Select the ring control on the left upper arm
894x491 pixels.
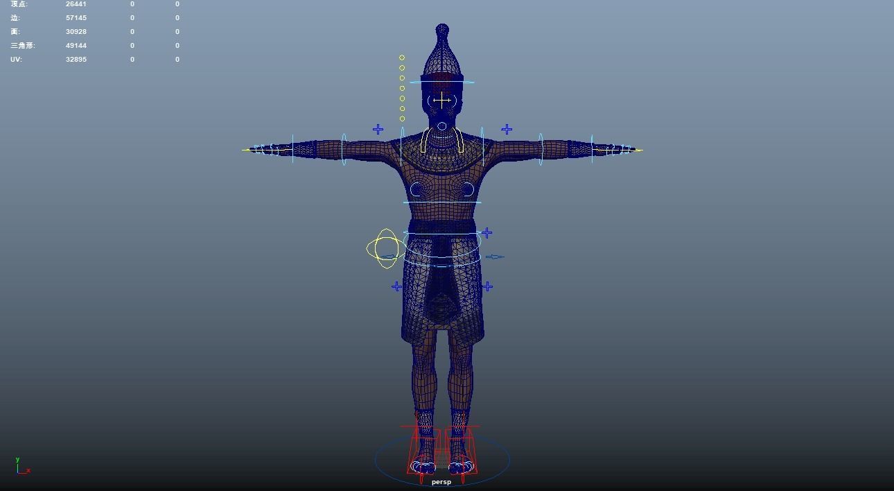344,149
